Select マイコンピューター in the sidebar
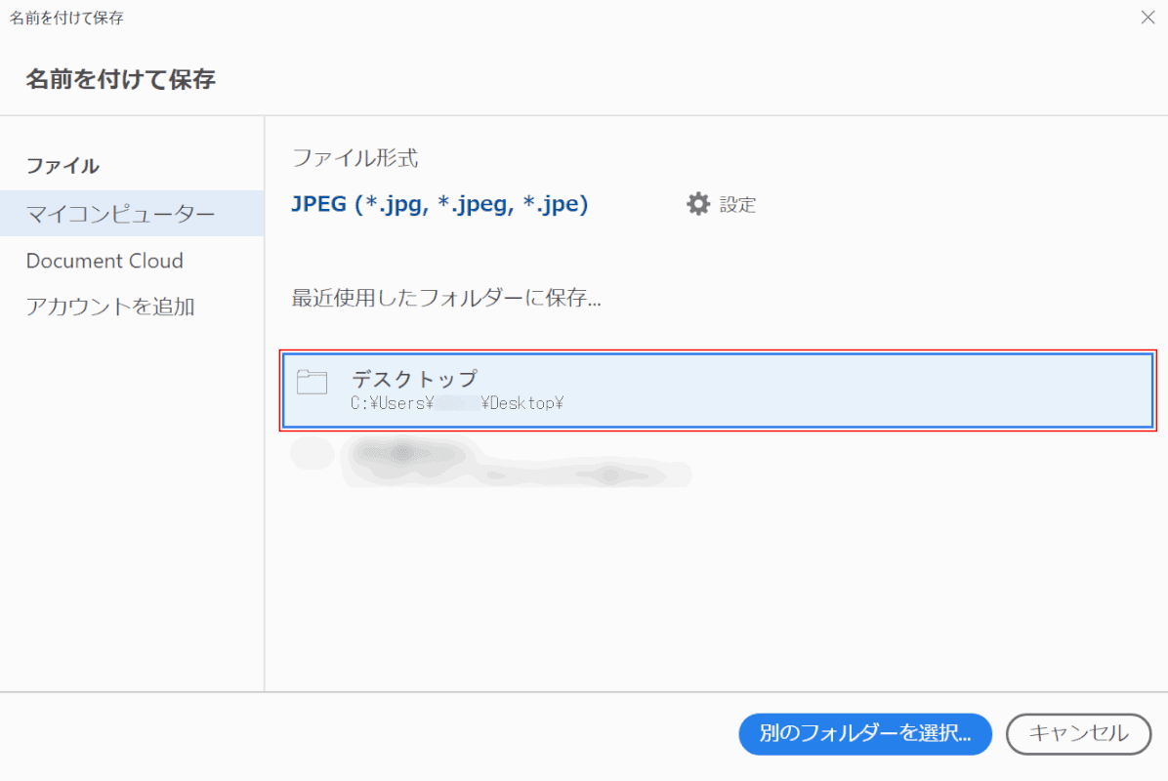1168x781 pixels. pyautogui.click(x=132, y=214)
